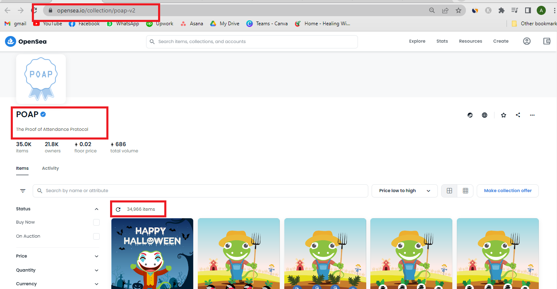Open the Home - Healing Wi... bookmark
This screenshot has width=557, height=289.
click(322, 24)
